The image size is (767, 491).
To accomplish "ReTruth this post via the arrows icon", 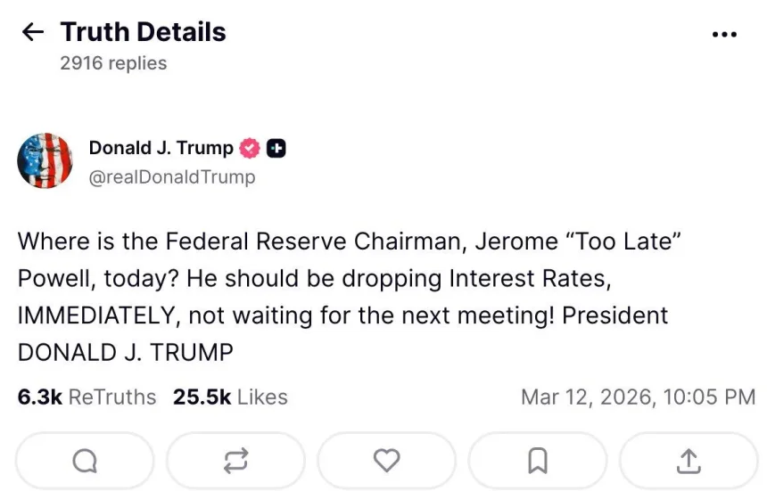I will pos(235,460).
